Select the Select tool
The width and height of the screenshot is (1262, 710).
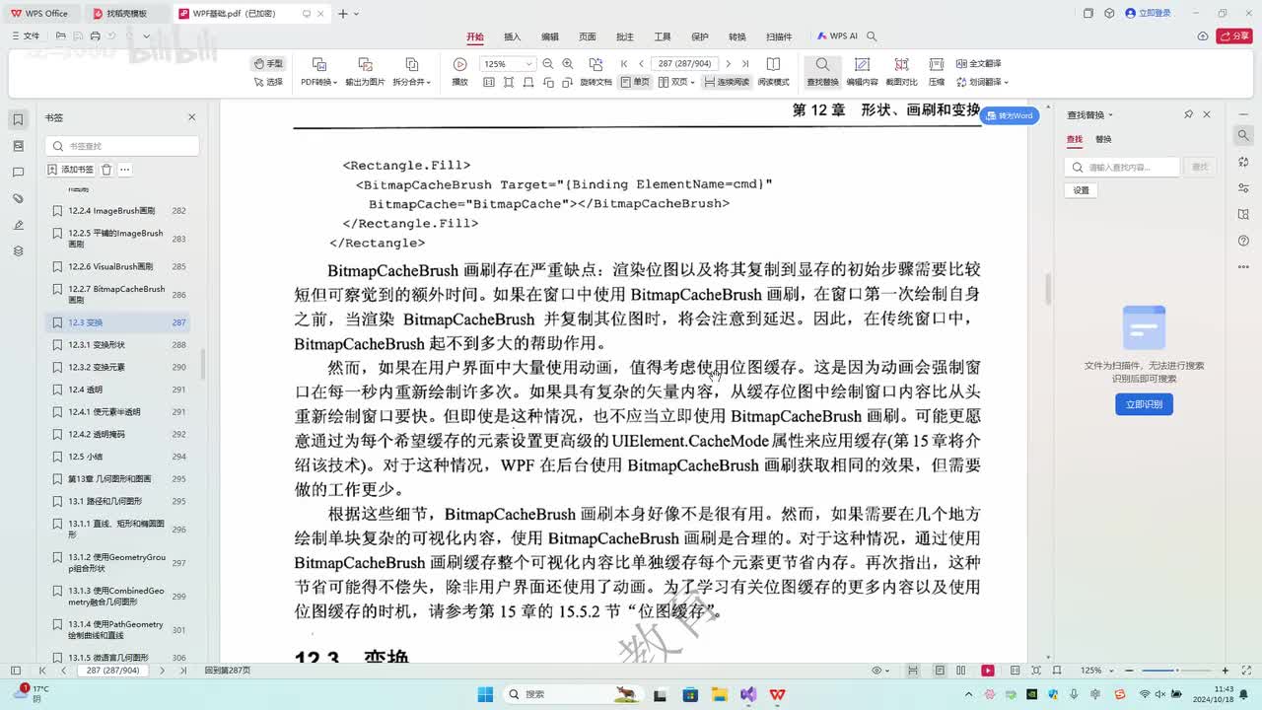point(268,82)
